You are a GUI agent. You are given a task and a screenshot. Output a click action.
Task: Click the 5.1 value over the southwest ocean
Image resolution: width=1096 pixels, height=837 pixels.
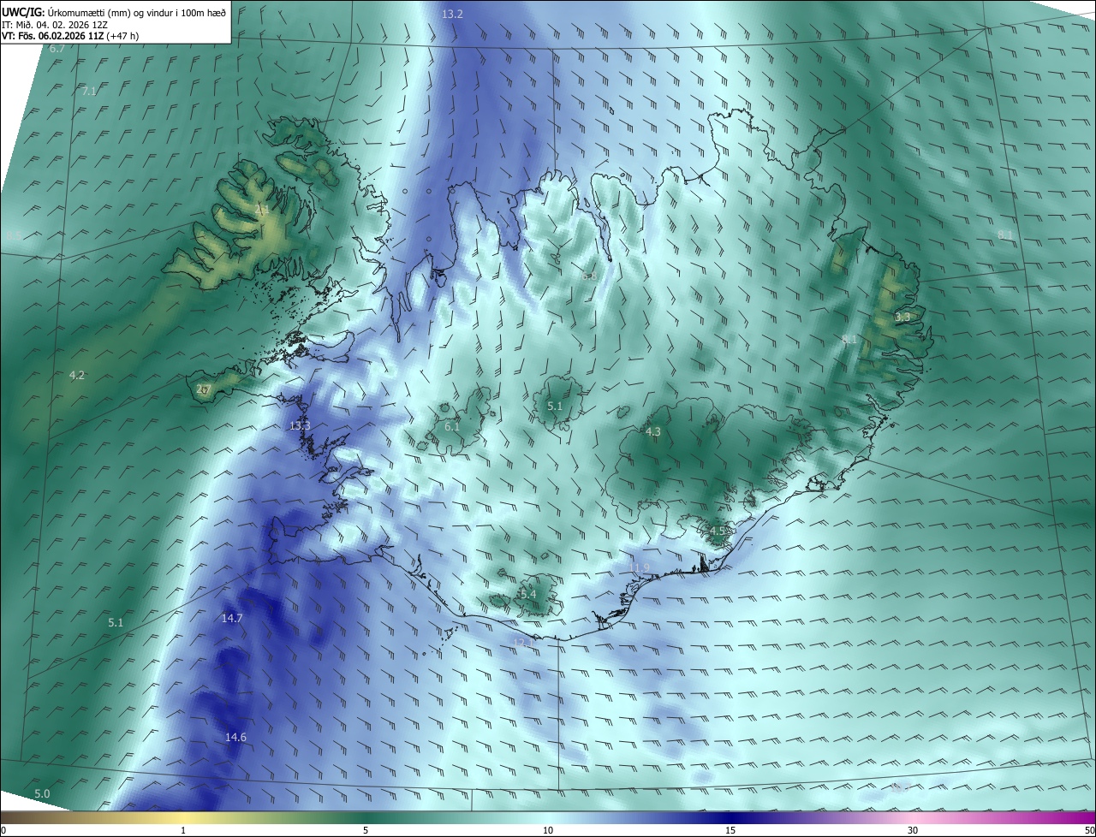coord(116,623)
